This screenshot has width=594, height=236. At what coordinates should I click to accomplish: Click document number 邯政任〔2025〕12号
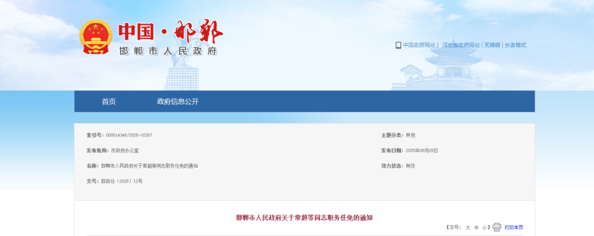click(x=122, y=181)
